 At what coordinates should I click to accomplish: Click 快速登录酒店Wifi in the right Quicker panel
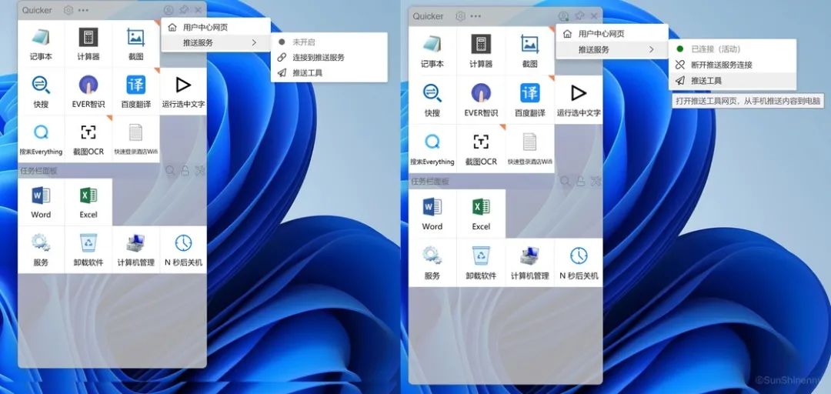(x=530, y=149)
